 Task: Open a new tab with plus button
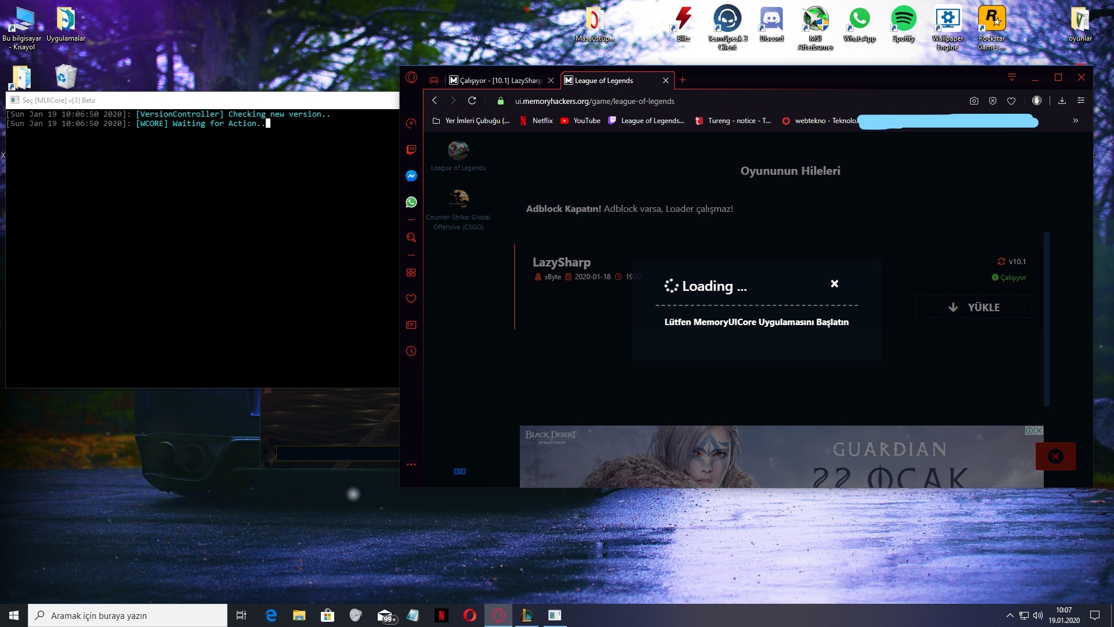(683, 80)
